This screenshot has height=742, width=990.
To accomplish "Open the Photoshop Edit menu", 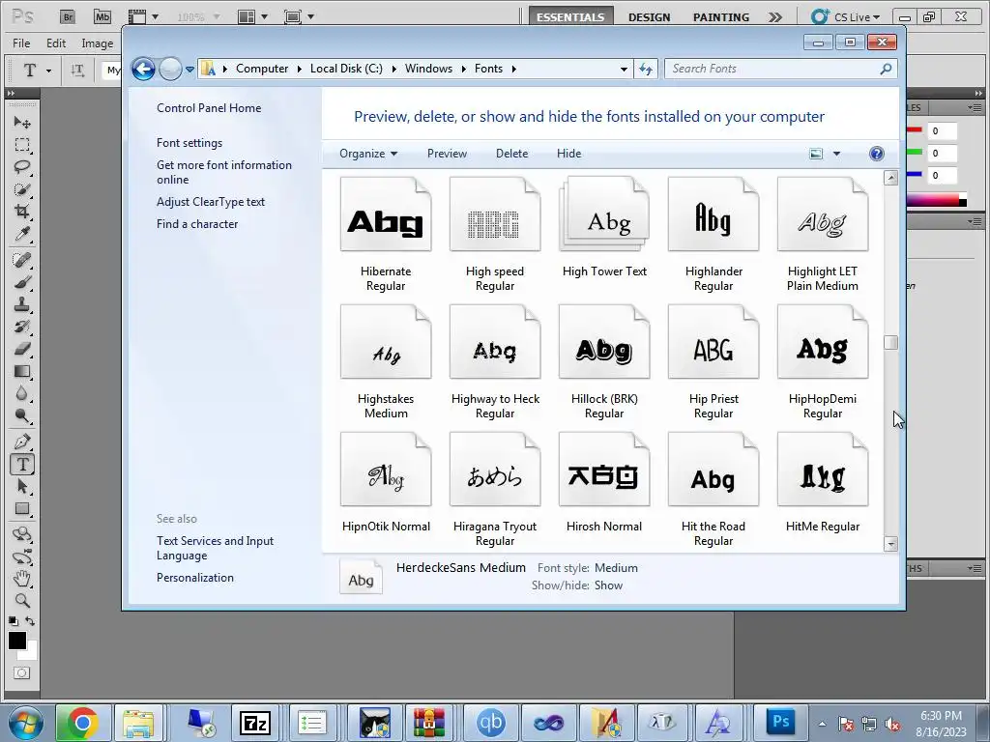I will pos(55,43).
